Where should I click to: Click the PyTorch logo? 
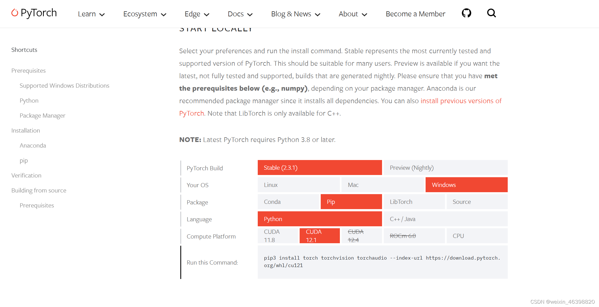[x=34, y=13]
